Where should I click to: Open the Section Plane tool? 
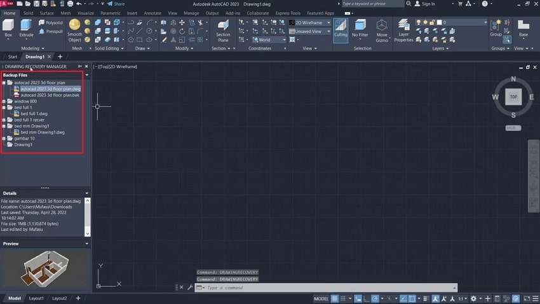pos(223,31)
